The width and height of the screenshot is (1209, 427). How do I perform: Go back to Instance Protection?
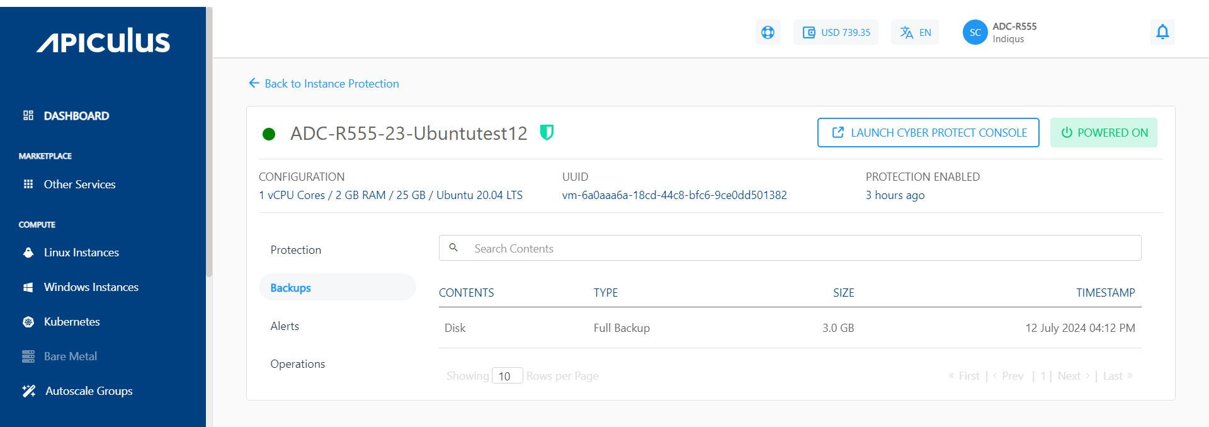pyautogui.click(x=324, y=84)
